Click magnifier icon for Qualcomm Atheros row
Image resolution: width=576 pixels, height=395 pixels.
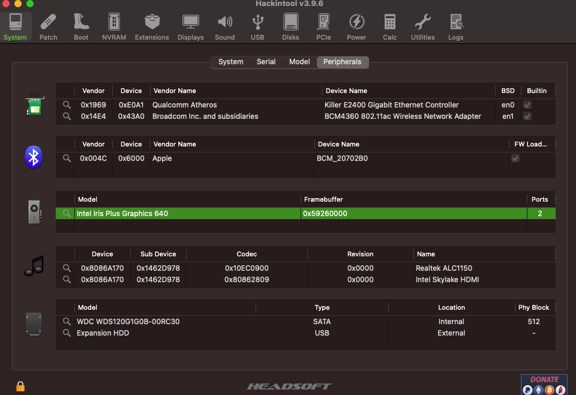tap(67, 104)
